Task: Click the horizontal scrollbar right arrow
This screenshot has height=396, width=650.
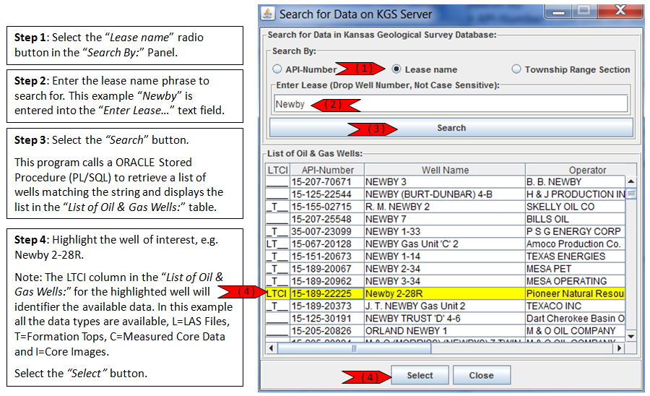Action: (x=620, y=348)
